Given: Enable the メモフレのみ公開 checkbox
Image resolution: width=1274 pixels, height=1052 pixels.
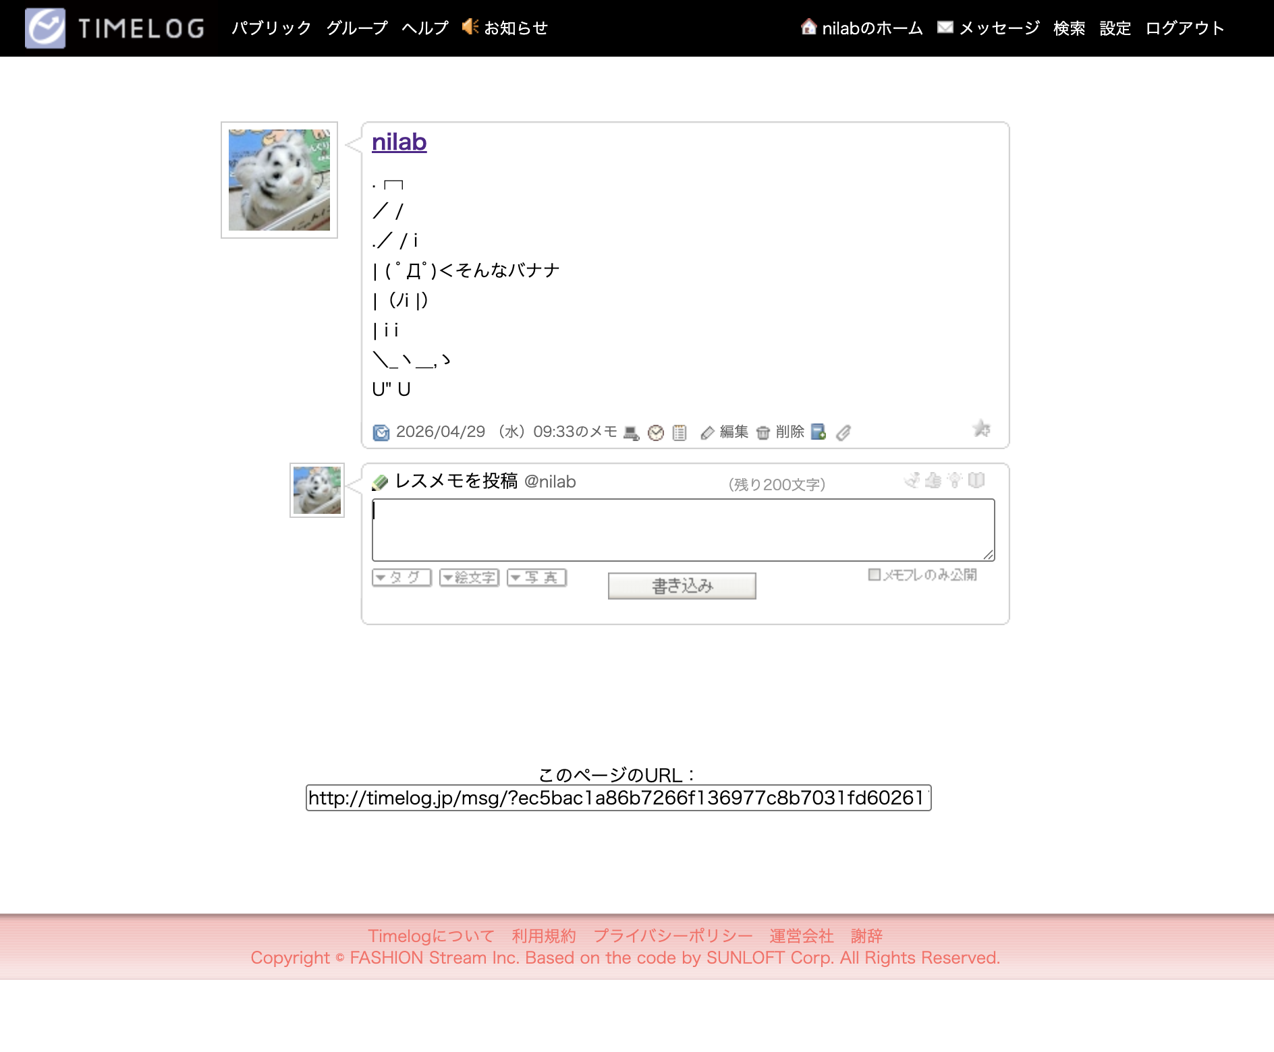Looking at the screenshot, I should [875, 575].
